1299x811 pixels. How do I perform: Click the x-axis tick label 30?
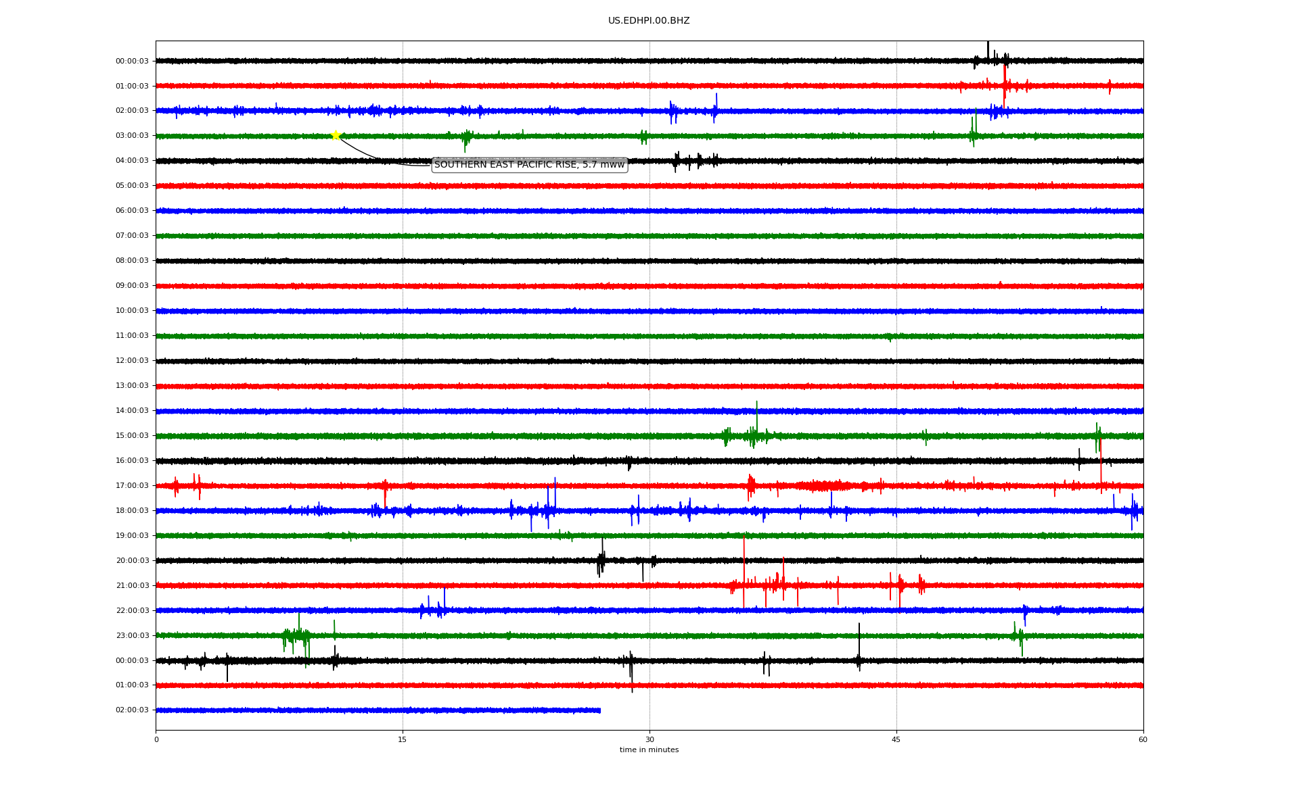click(649, 739)
